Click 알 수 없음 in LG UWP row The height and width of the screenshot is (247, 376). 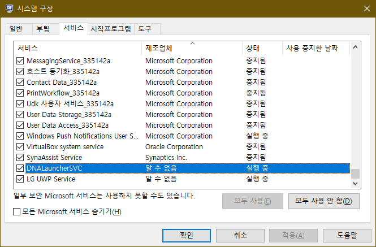click(161, 179)
